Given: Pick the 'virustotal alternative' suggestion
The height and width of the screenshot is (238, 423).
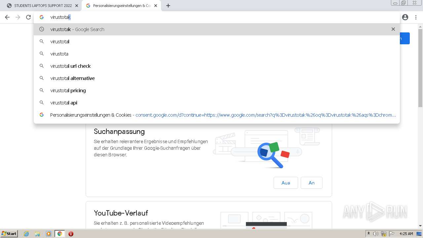Looking at the screenshot, I should point(217,78).
